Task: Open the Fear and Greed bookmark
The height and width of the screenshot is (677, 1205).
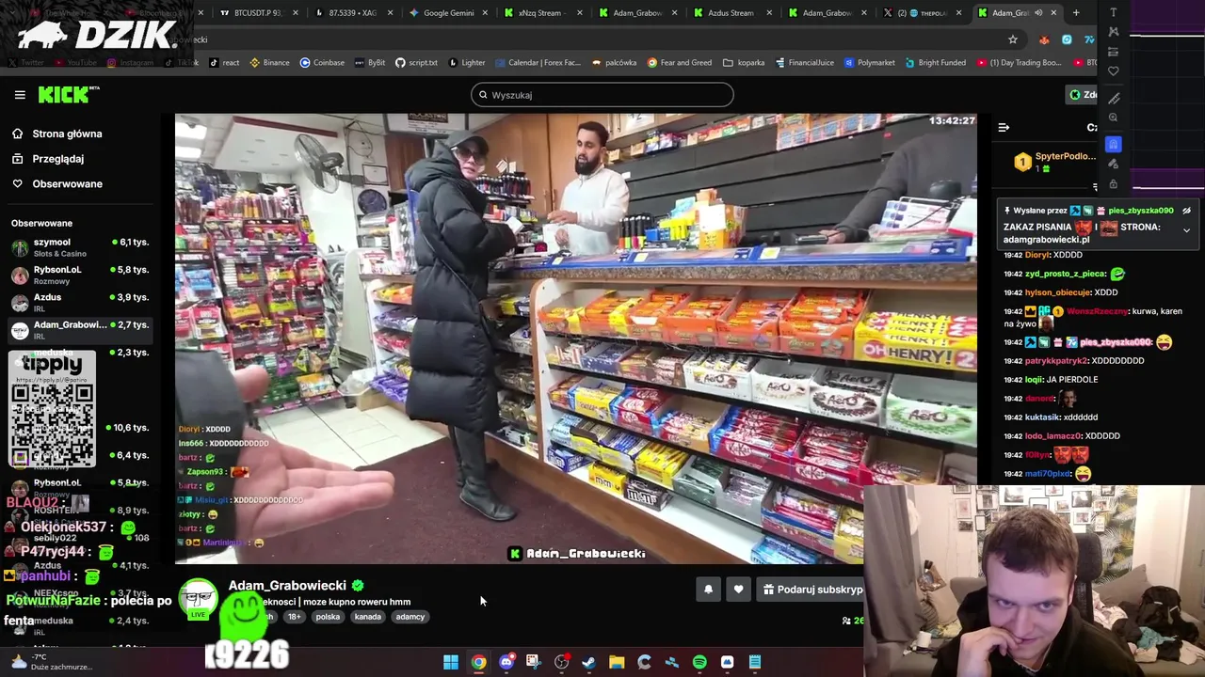Action: point(680,63)
